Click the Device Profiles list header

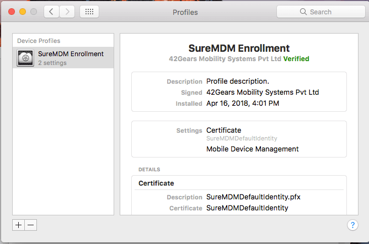tap(39, 41)
